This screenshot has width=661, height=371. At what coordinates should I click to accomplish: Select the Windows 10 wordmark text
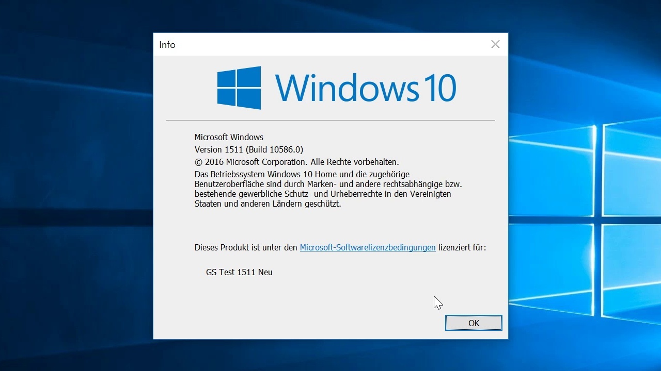(367, 88)
